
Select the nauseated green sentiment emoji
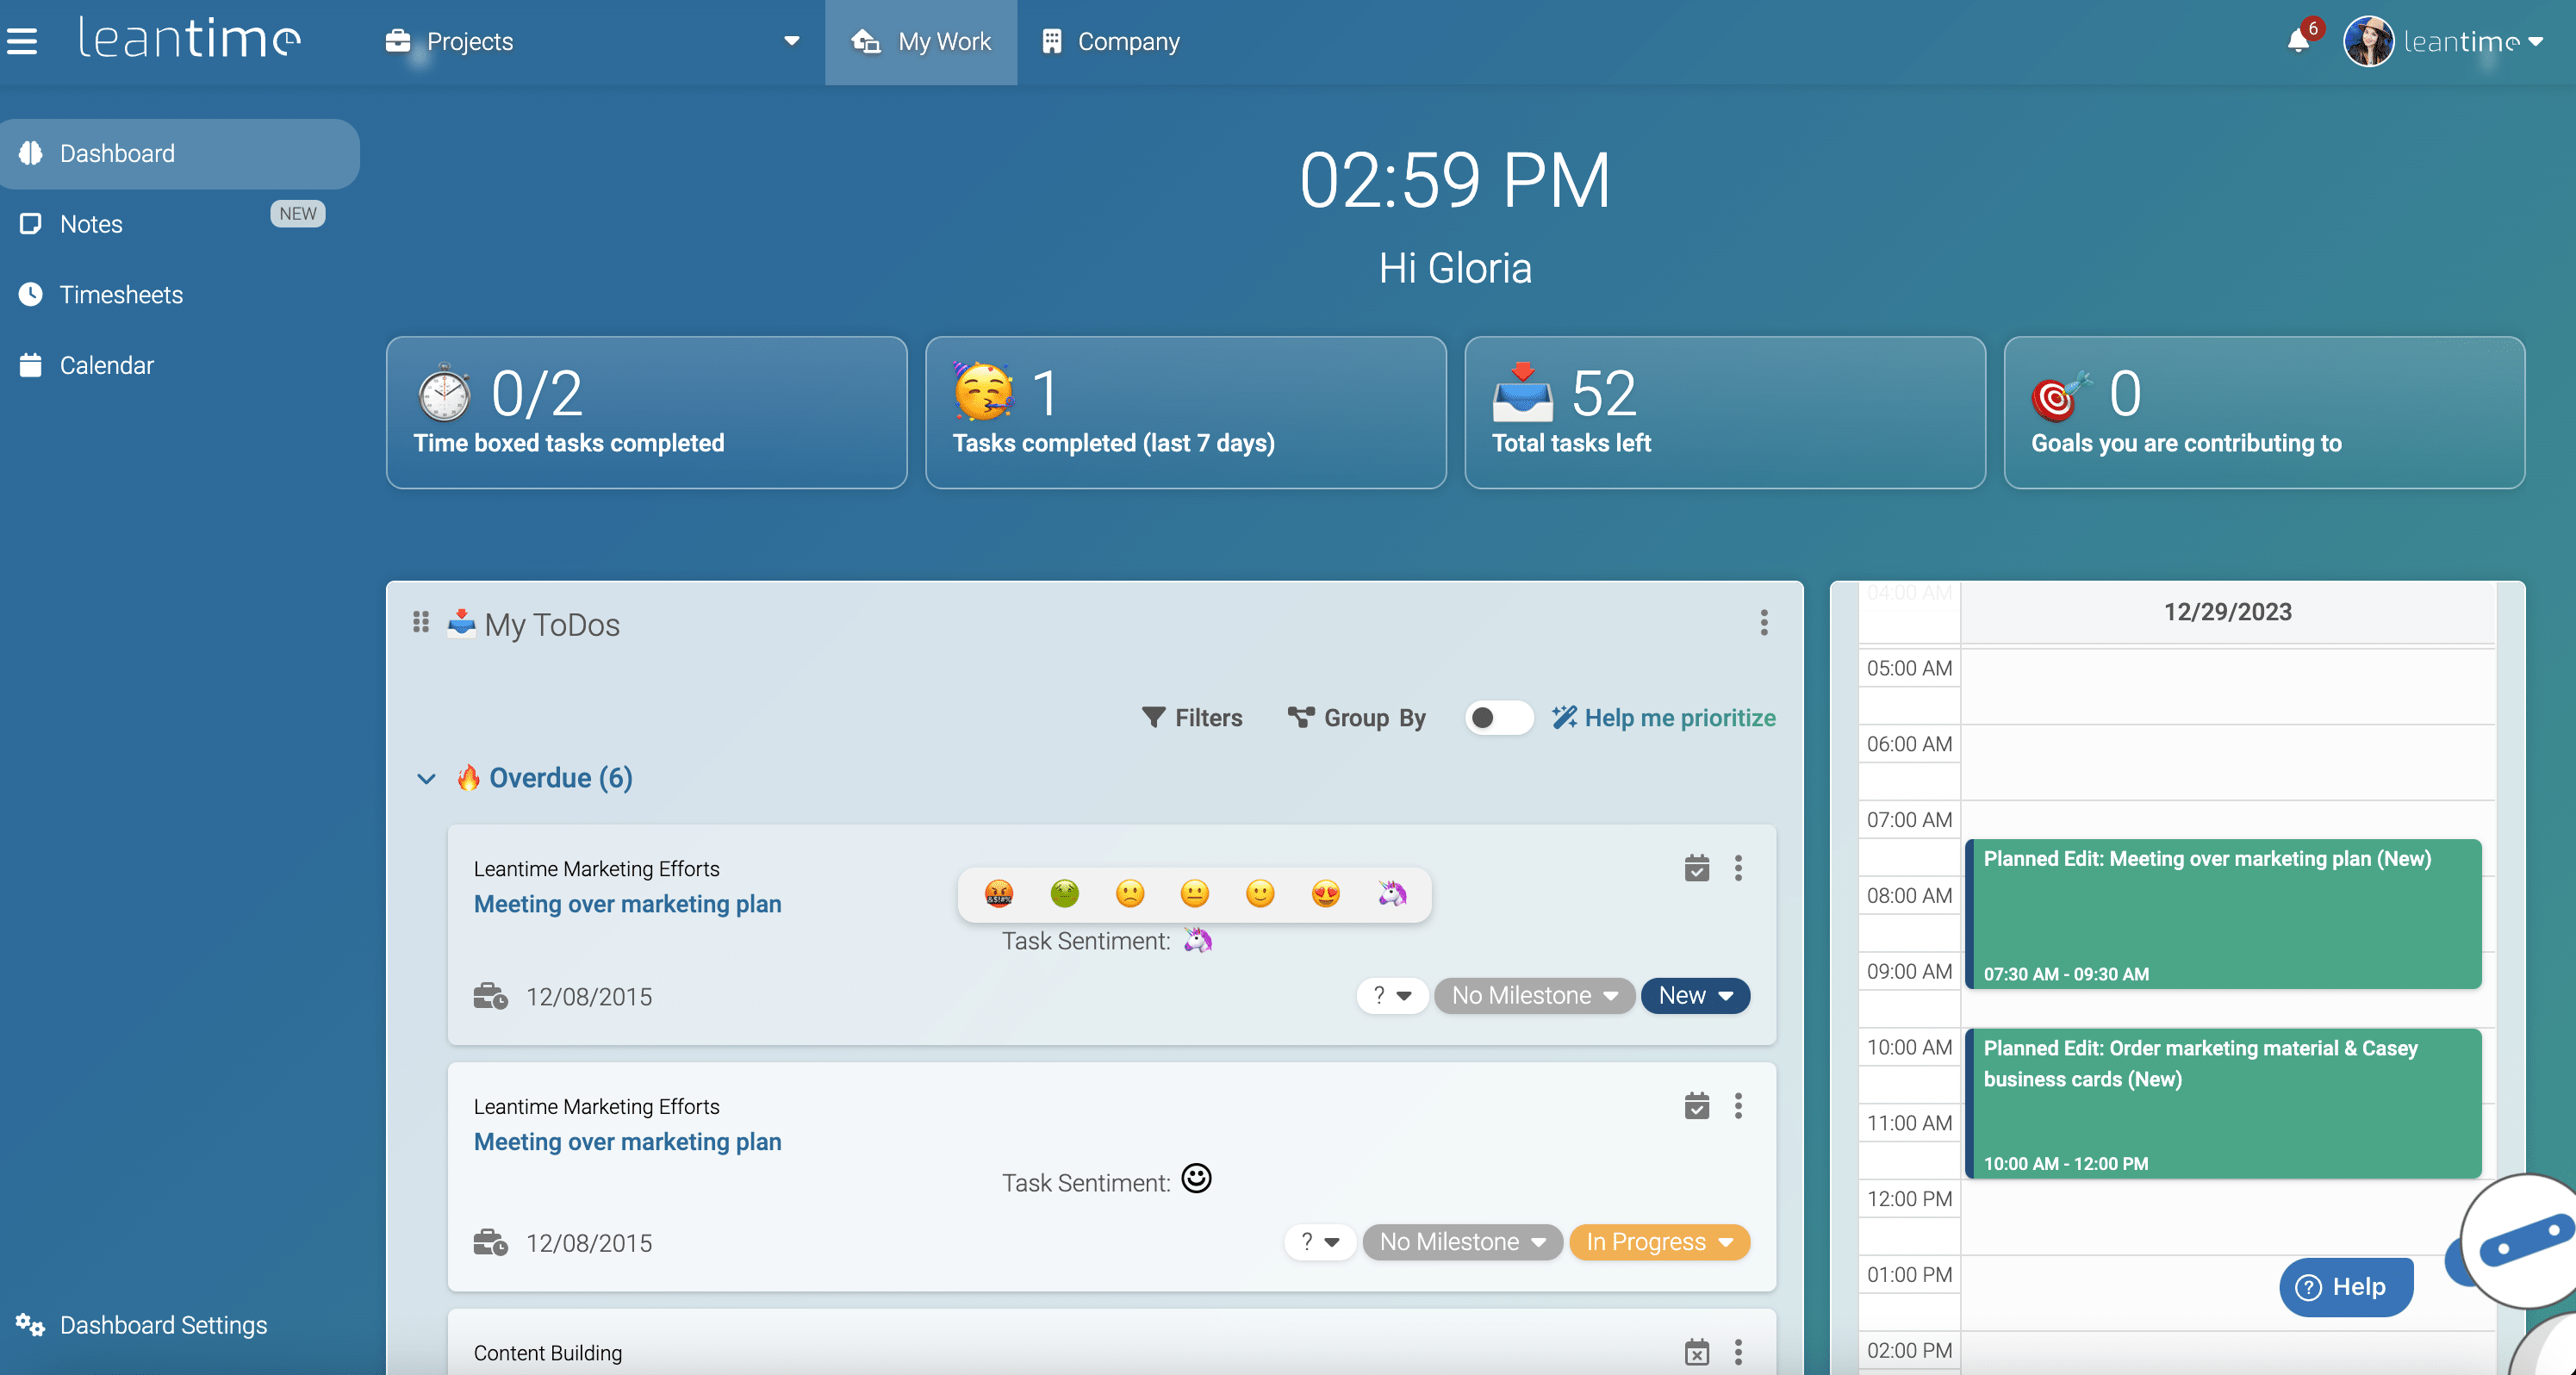click(x=1065, y=893)
